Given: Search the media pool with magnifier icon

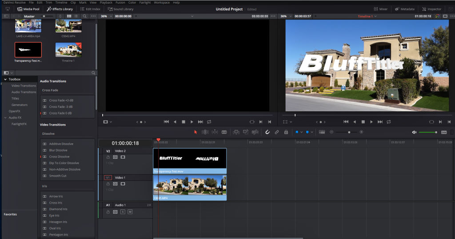Looking at the screenshot, I should [84, 16].
